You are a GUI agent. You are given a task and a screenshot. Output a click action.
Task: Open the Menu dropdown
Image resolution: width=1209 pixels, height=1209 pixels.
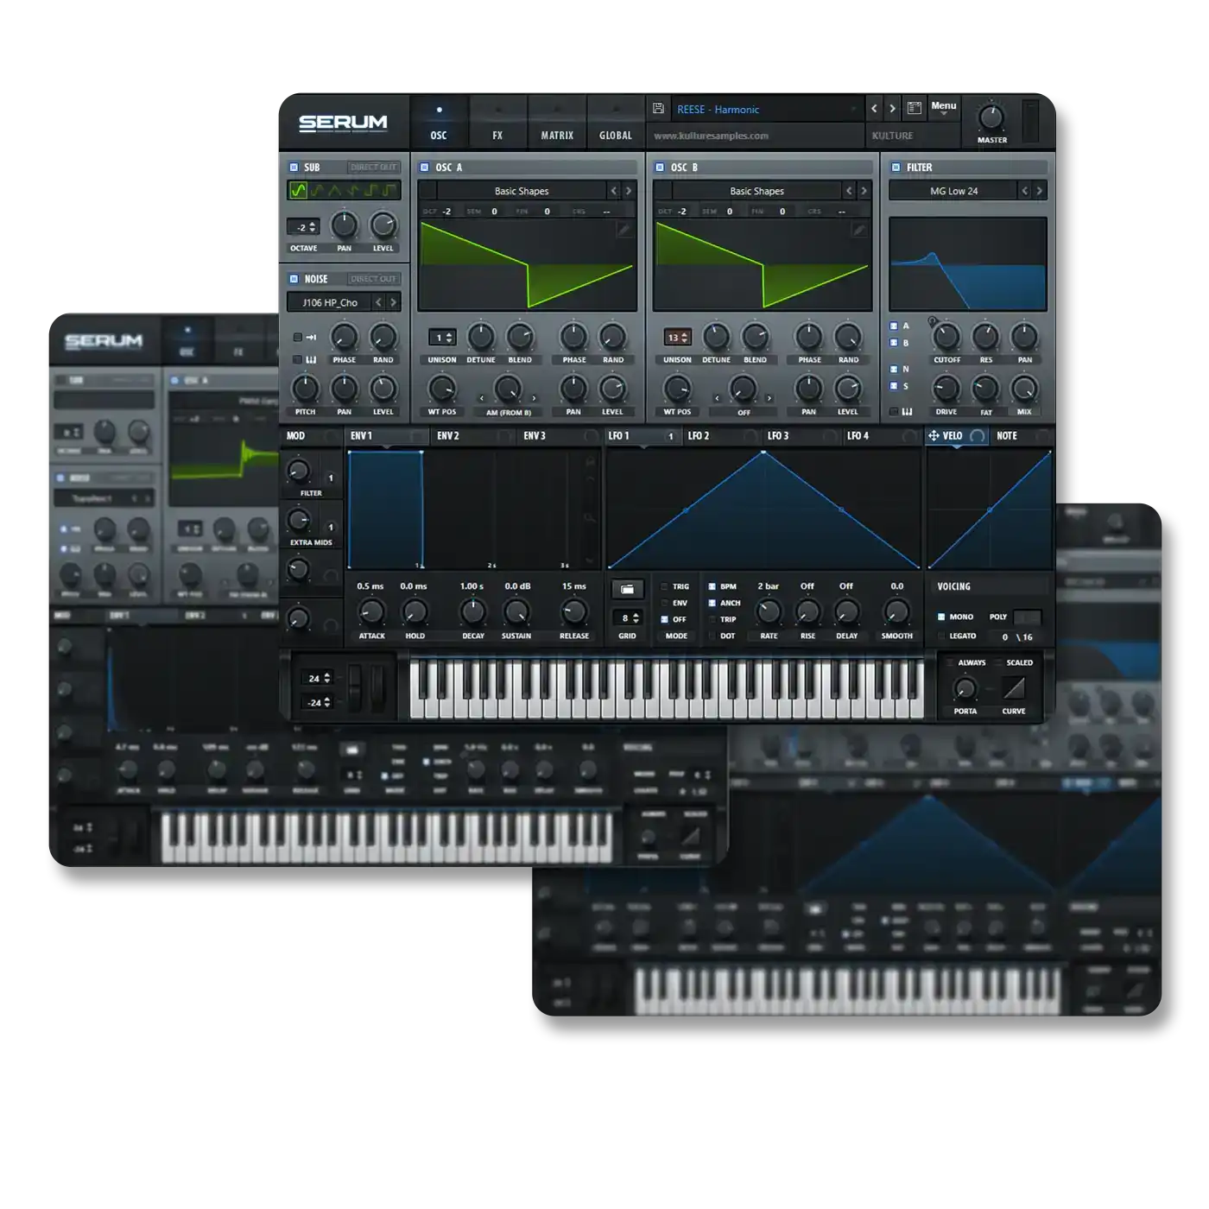coord(943,107)
